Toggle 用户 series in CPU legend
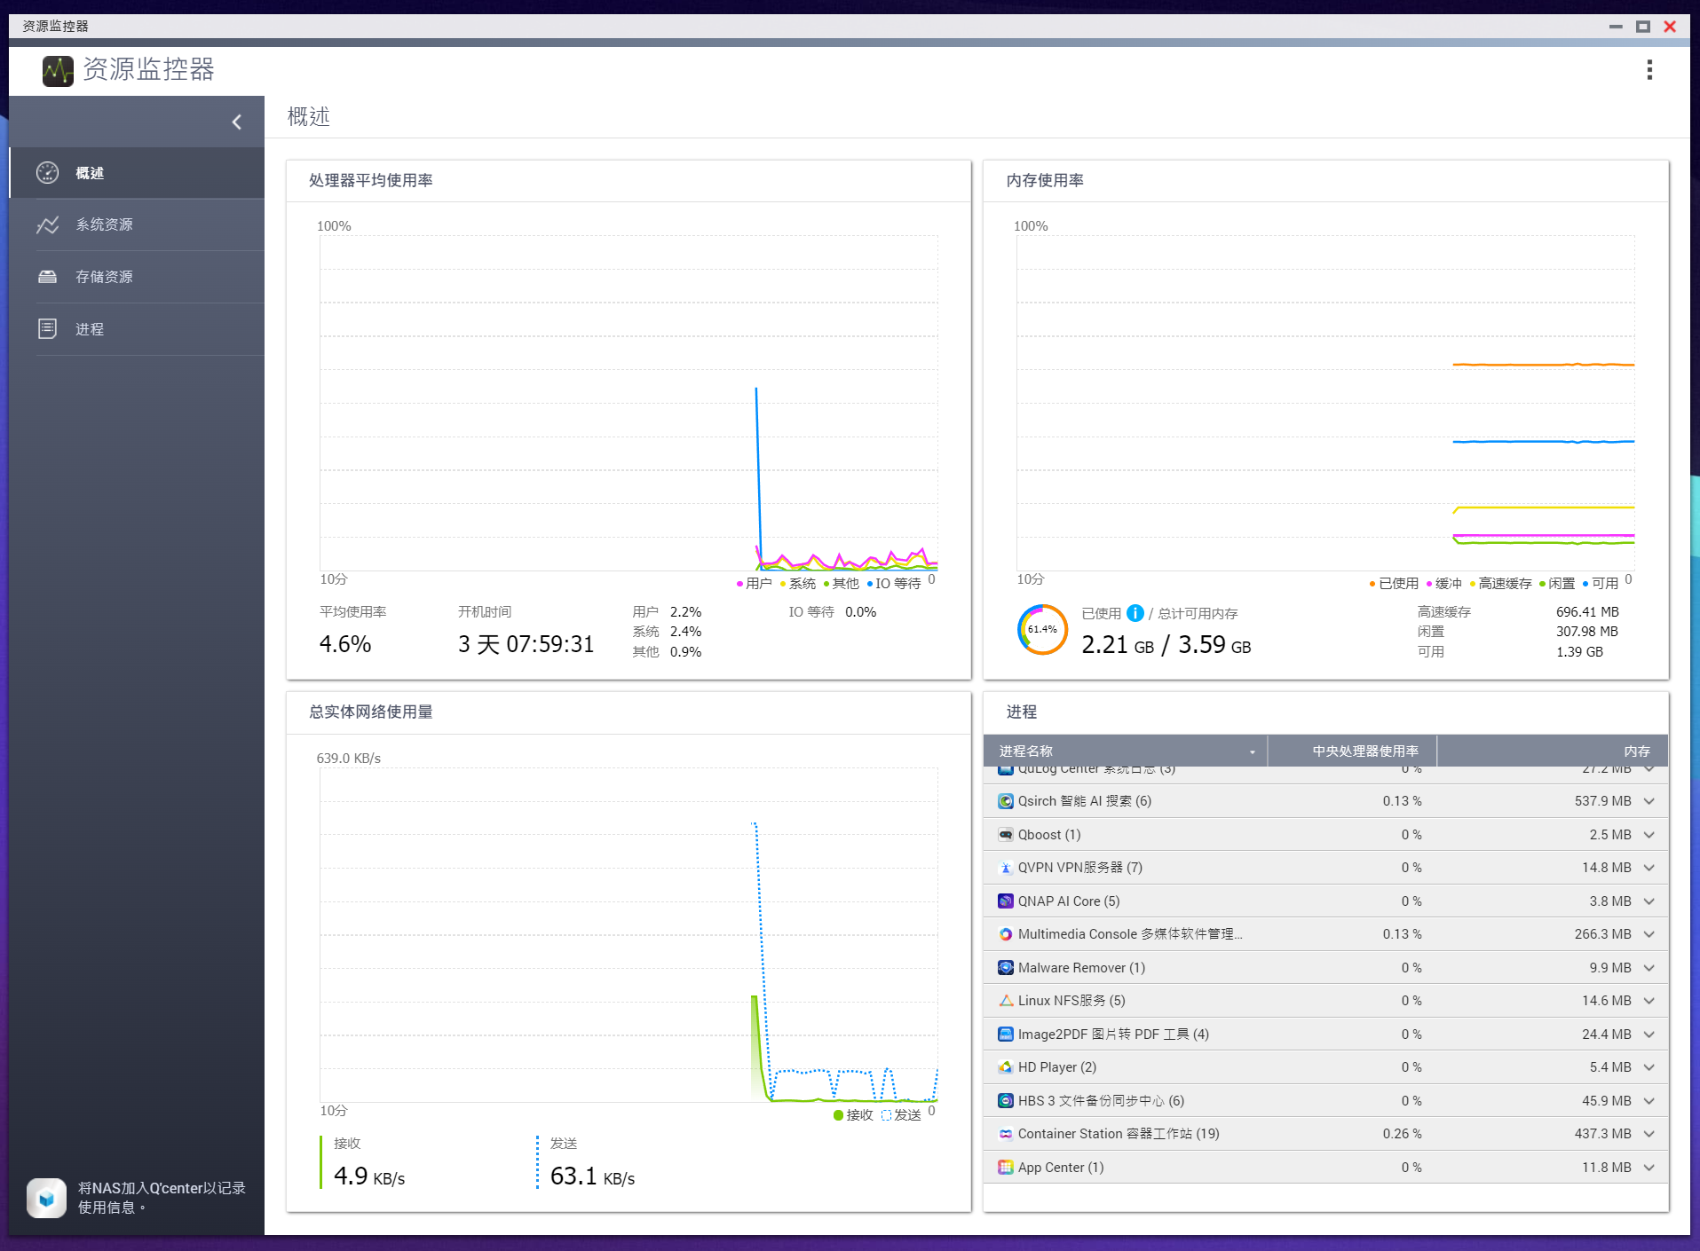Image resolution: width=1700 pixels, height=1251 pixels. click(x=754, y=584)
